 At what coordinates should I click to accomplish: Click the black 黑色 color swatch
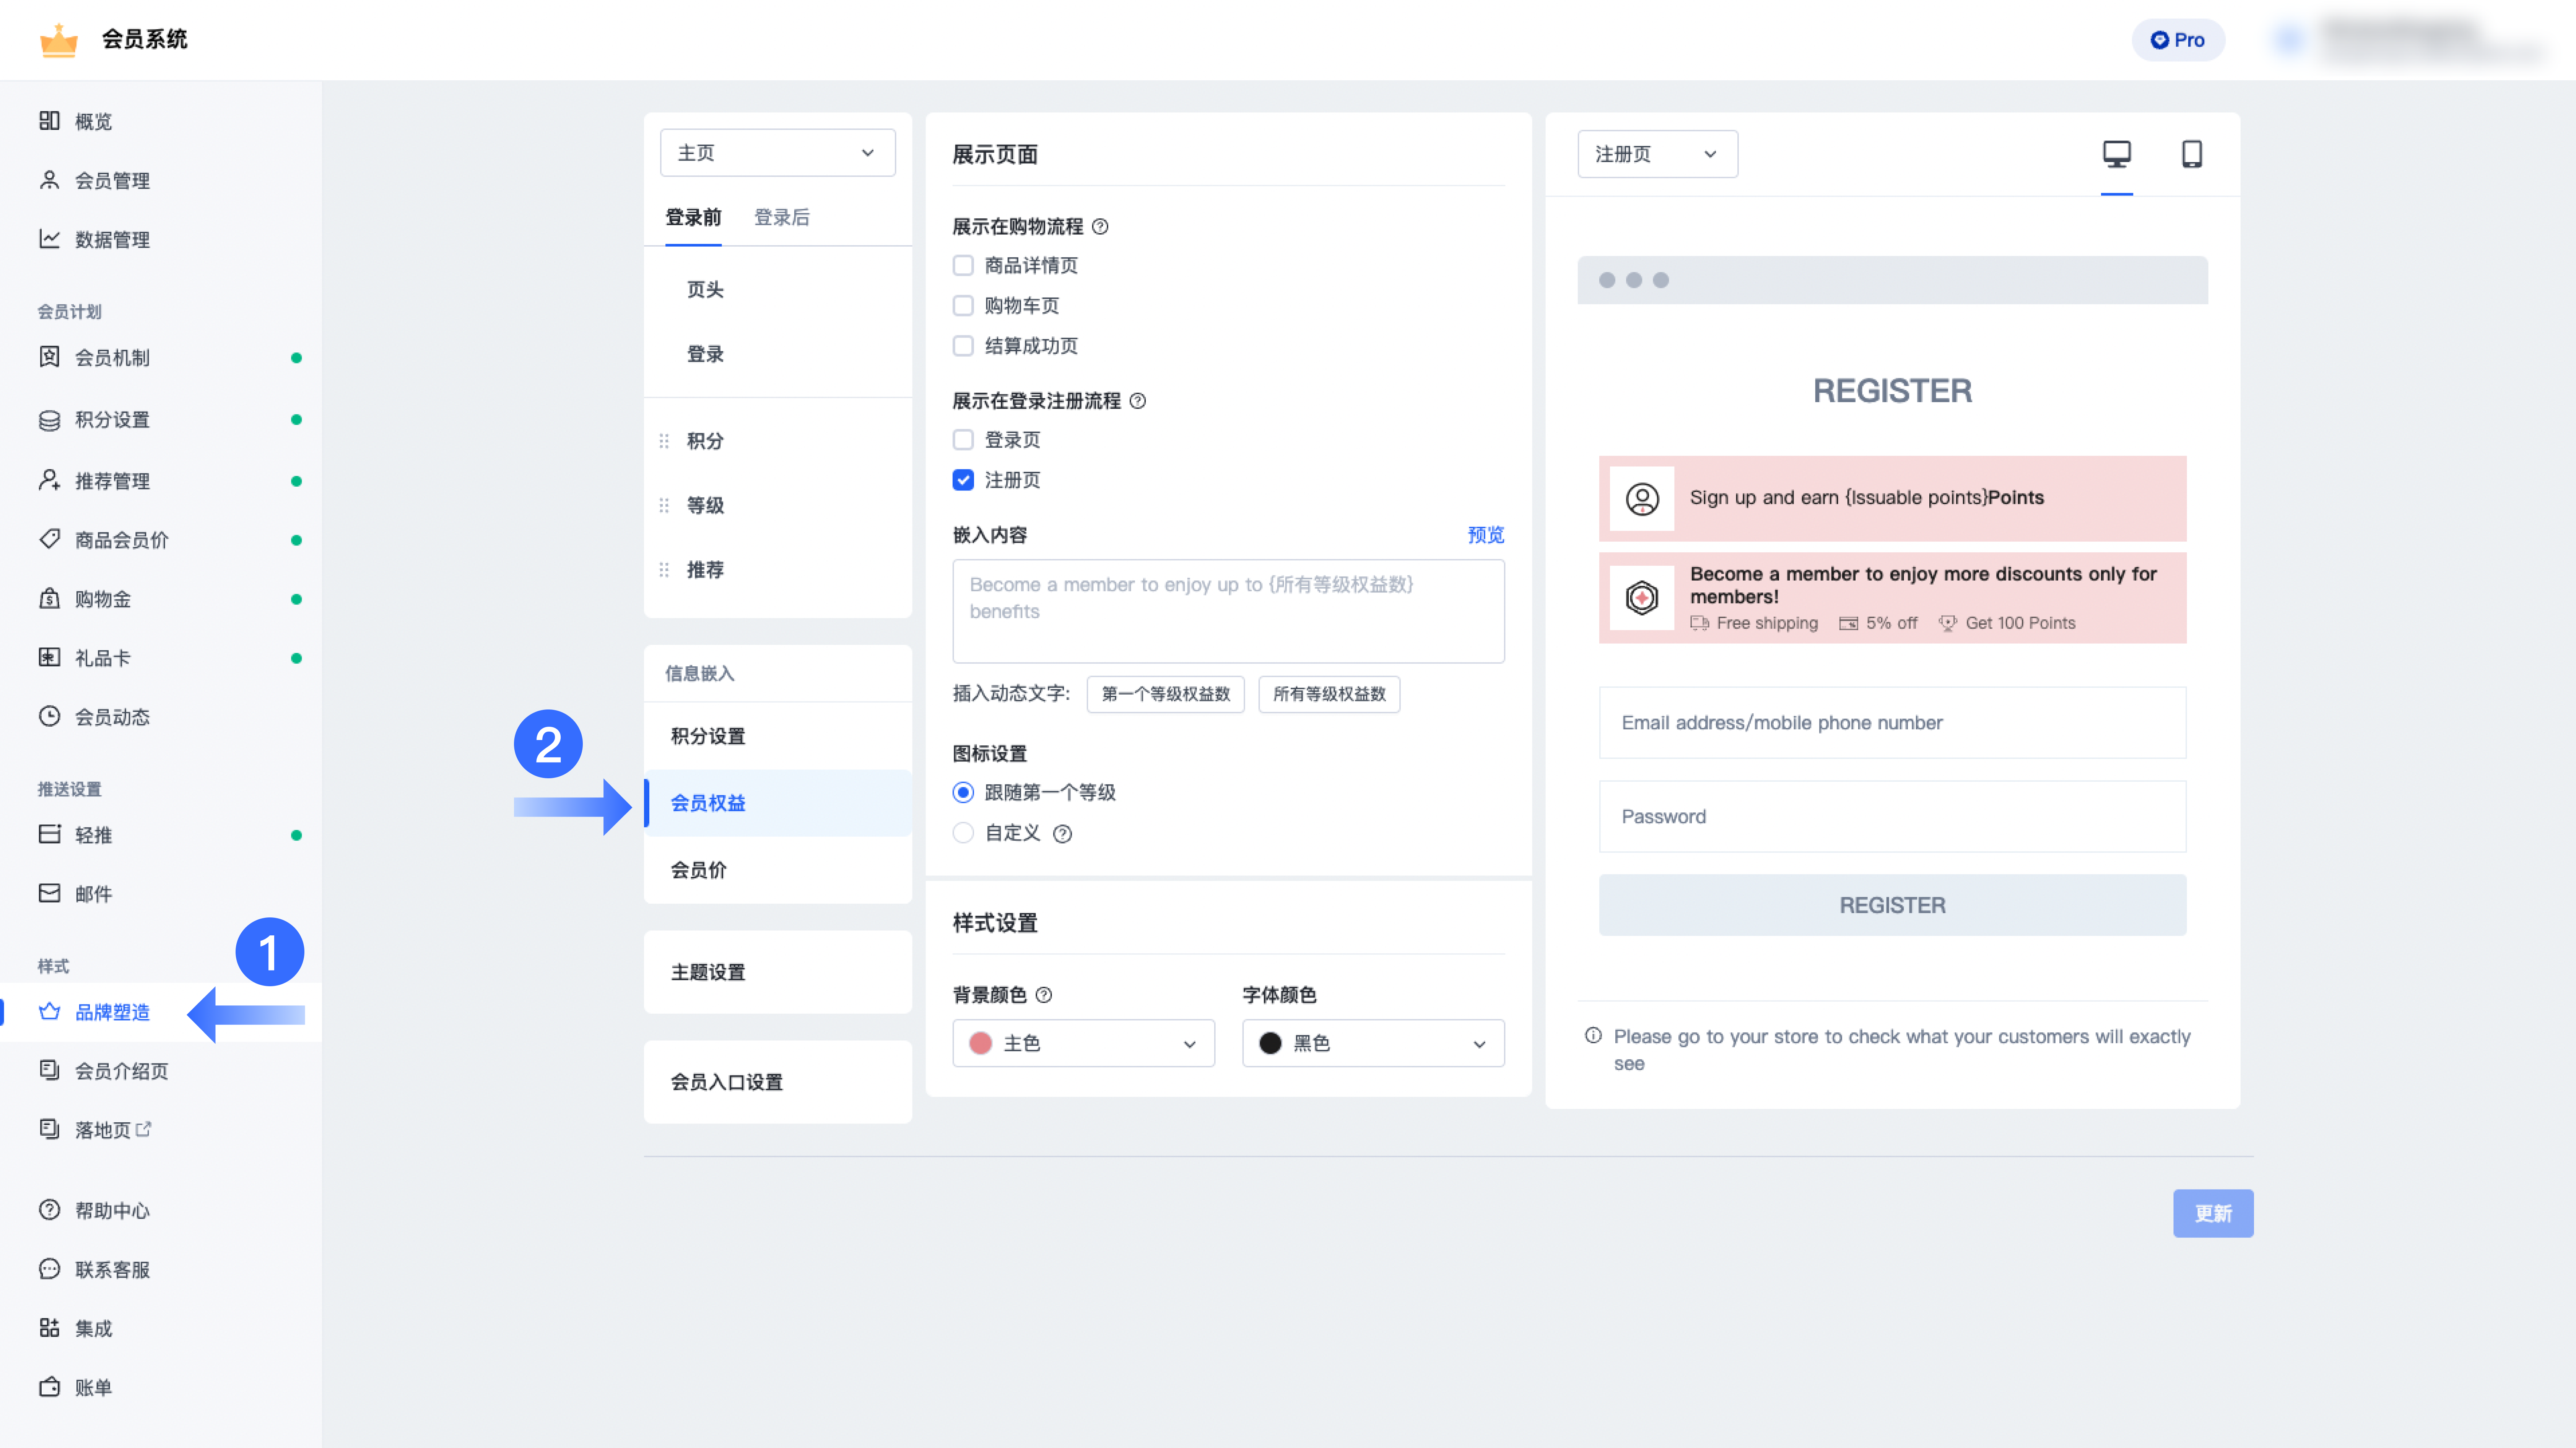1270,1043
